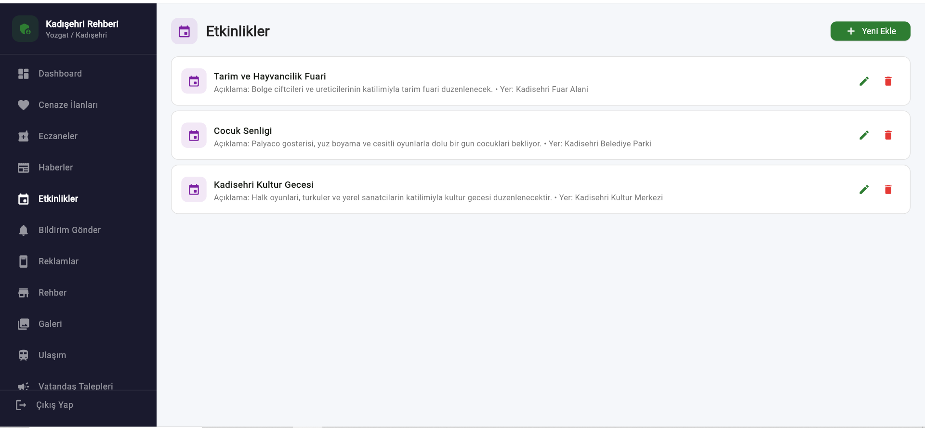Click the calendar icon of Cocuk Senligi
Image resolution: width=925 pixels, height=428 pixels.
pyautogui.click(x=194, y=136)
